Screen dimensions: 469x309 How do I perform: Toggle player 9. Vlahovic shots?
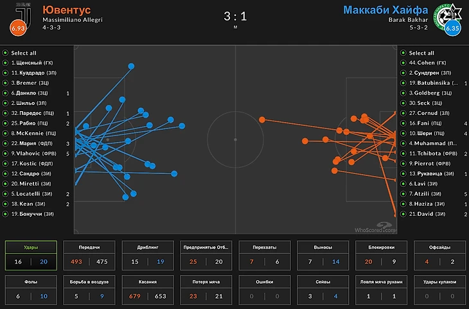(x=5, y=154)
